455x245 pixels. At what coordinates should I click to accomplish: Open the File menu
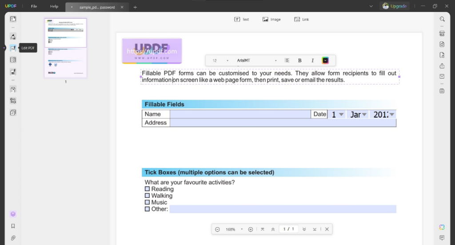(x=34, y=6)
